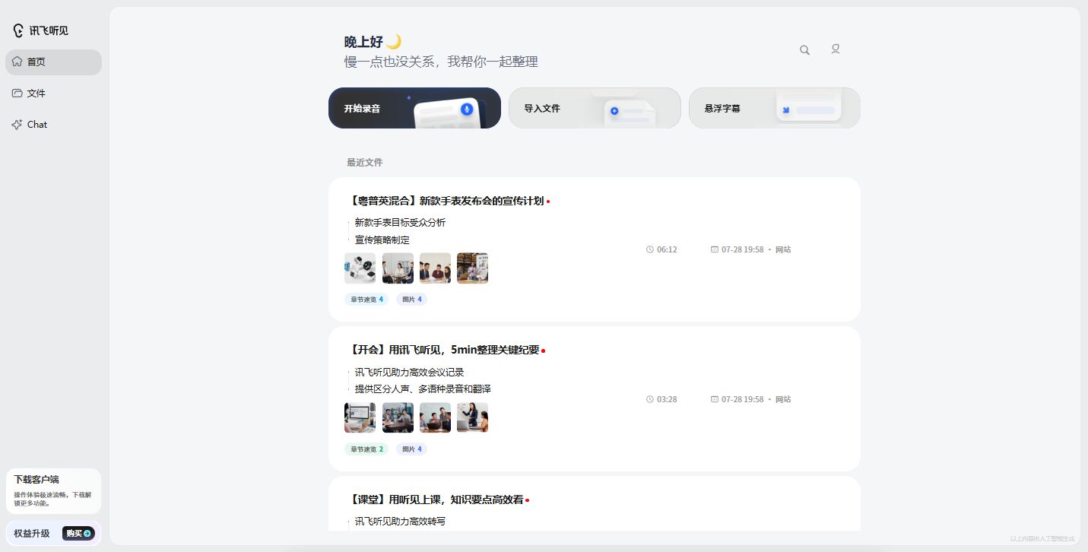Screen dimensions: 1088x552
Task: Open the user profile icon
Action: 836,49
